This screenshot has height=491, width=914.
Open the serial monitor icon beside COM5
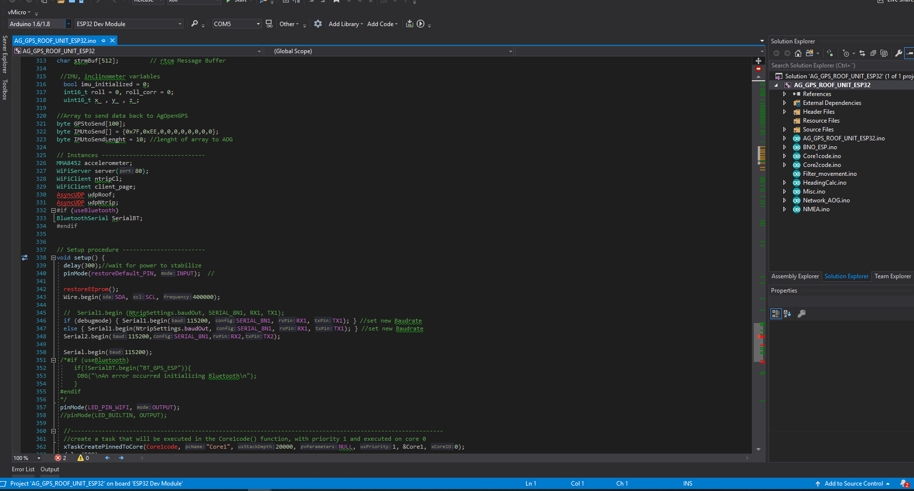(269, 24)
